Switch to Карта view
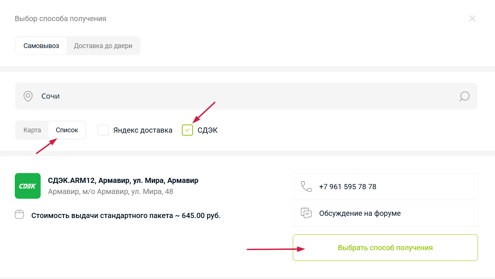This screenshot has height=279, width=495. pos(32,130)
